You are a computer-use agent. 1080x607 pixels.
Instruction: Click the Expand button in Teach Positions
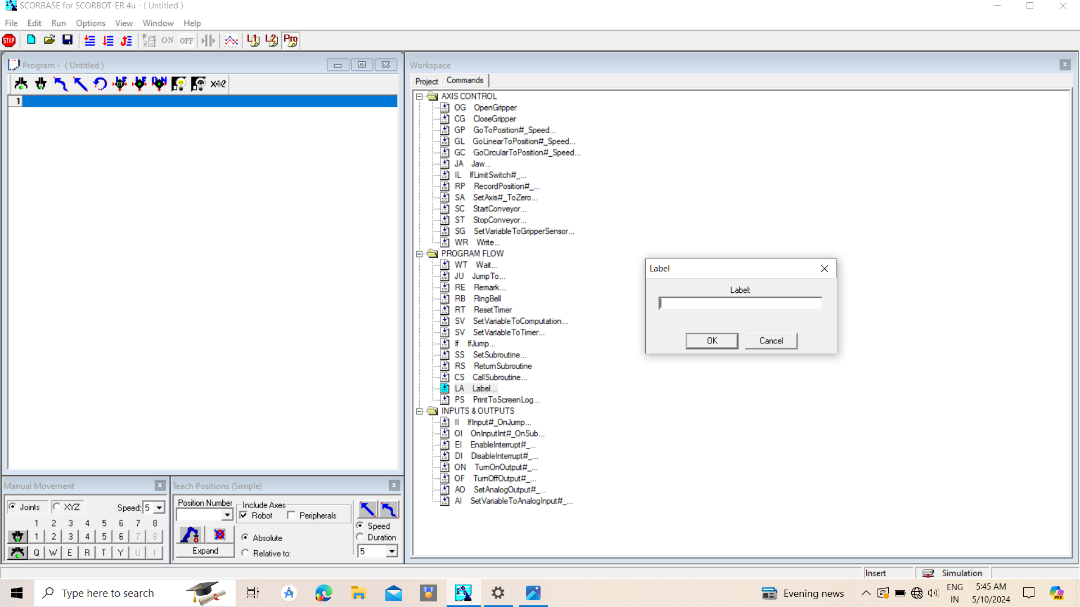pos(205,551)
